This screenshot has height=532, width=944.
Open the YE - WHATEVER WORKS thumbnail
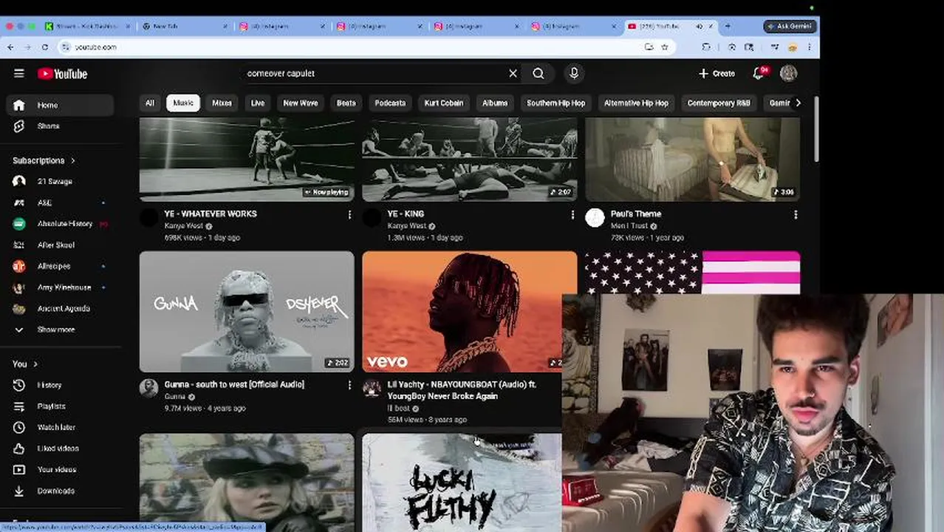click(247, 159)
